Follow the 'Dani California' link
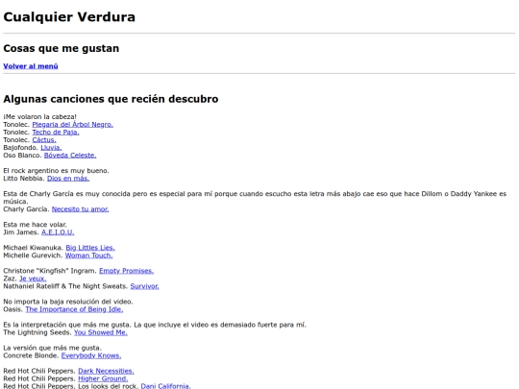519x389 pixels. click(x=166, y=386)
